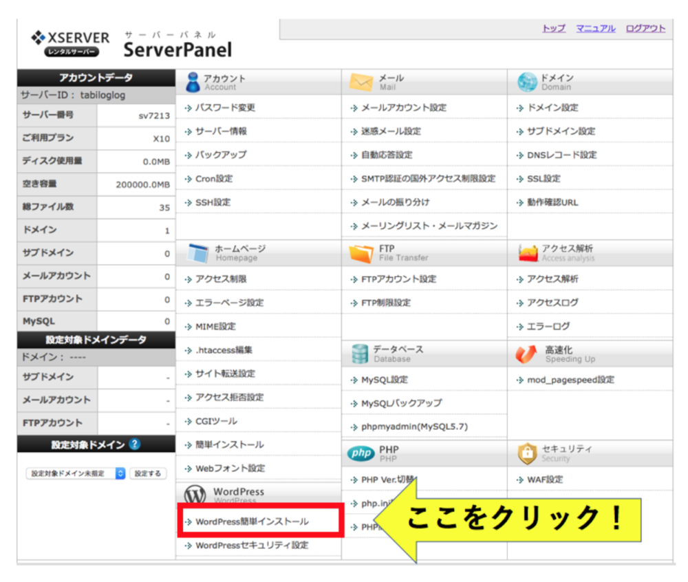This screenshot has height=582, width=688.
Task: Open メールアカウント設定
Action: point(404,107)
